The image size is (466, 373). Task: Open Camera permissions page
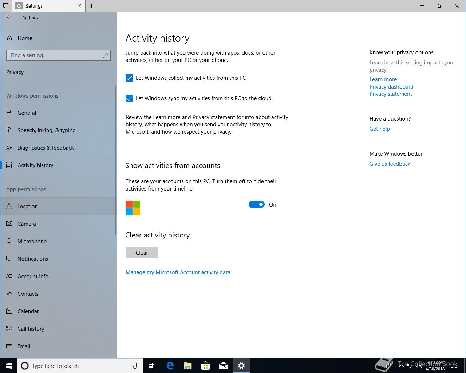[x=58, y=224]
